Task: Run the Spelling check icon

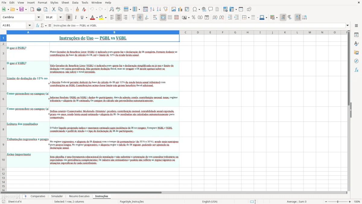Action: tap(118, 9)
